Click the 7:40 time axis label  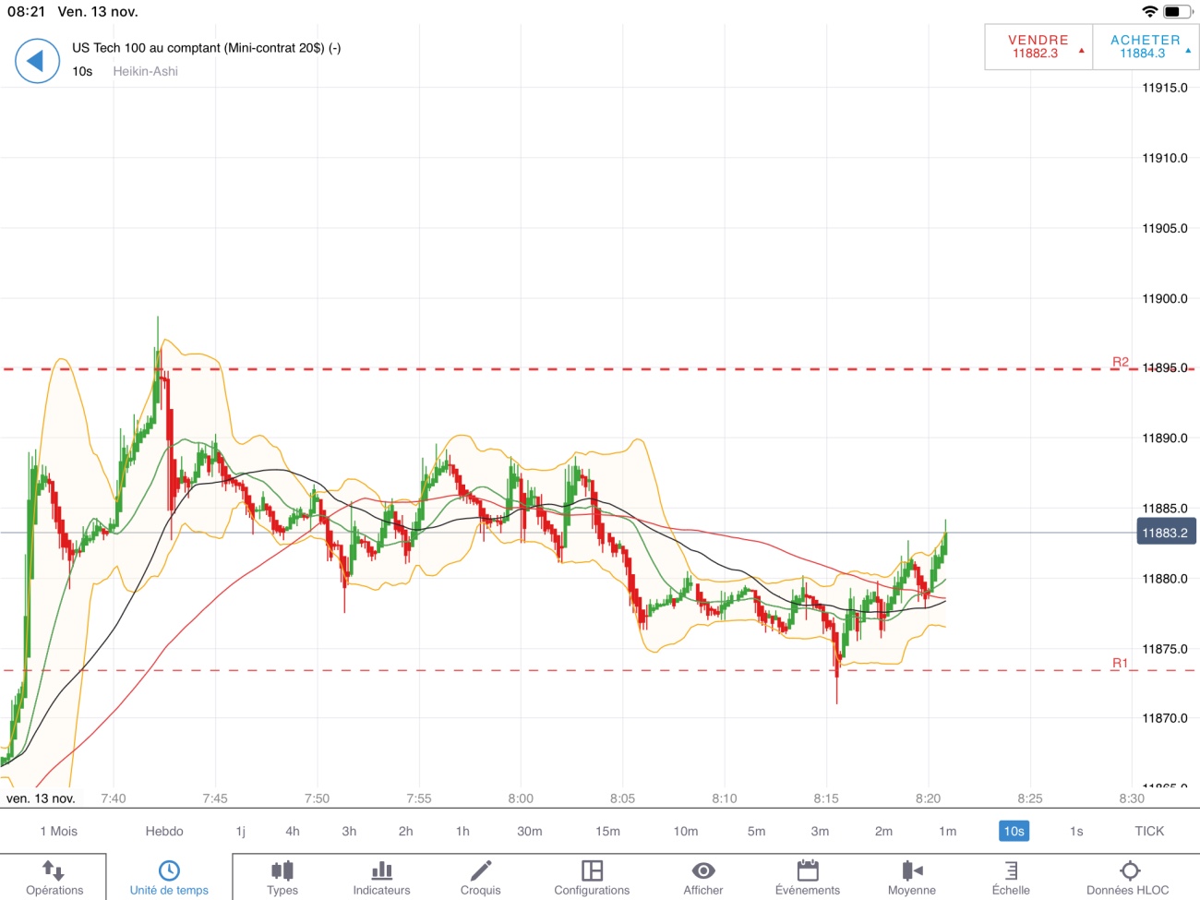(114, 798)
